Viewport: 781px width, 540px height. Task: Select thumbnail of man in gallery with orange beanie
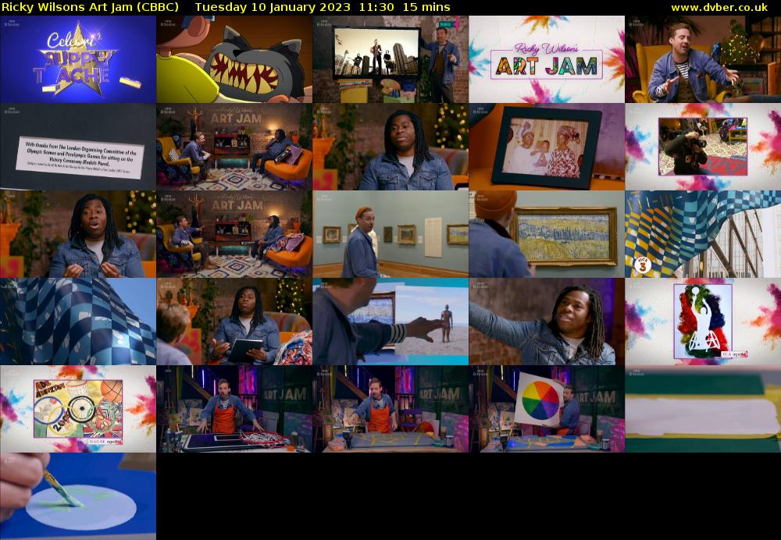390,234
